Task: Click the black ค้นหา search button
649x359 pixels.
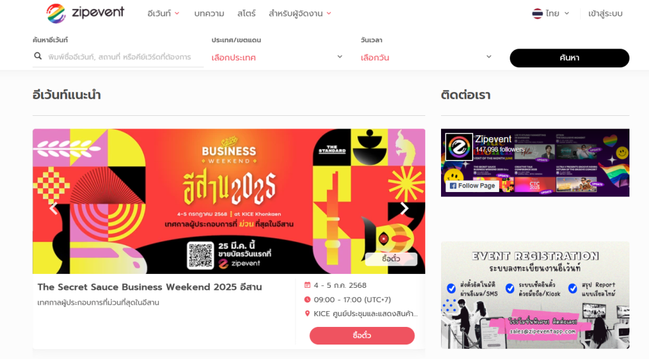Action: [x=570, y=58]
